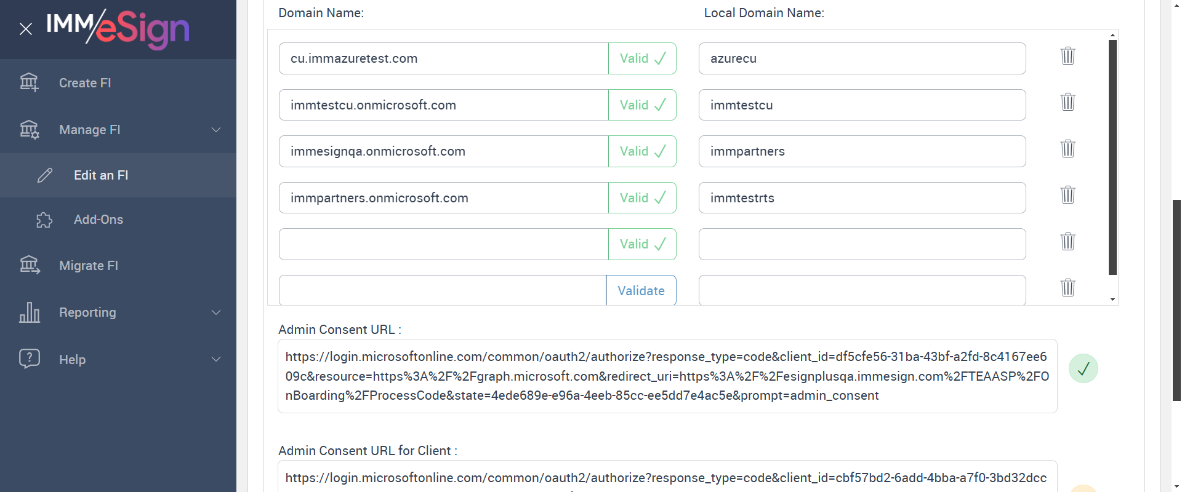
Task: Click the Create FI bank icon
Action: [29, 82]
